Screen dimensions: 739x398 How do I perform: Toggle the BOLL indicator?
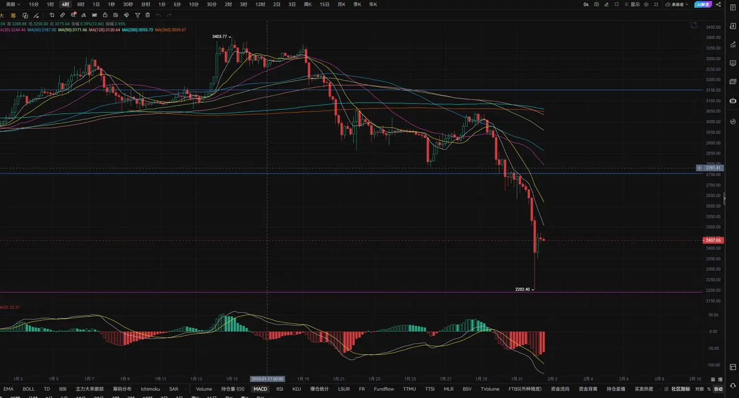tap(28, 389)
